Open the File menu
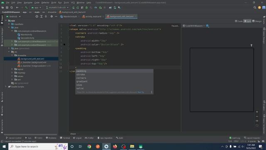 pos(7,2)
